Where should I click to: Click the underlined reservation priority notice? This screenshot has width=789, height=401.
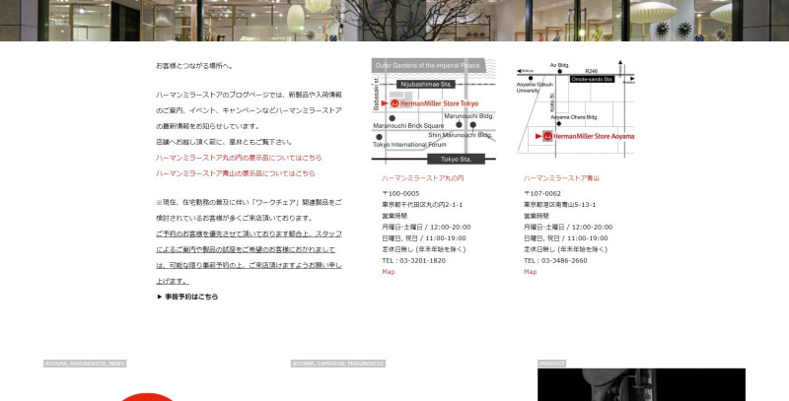[x=249, y=257]
